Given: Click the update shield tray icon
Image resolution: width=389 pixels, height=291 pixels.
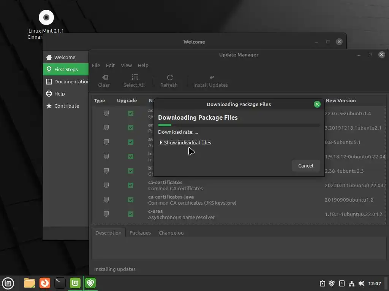Looking at the screenshot, I should click(x=332, y=283).
